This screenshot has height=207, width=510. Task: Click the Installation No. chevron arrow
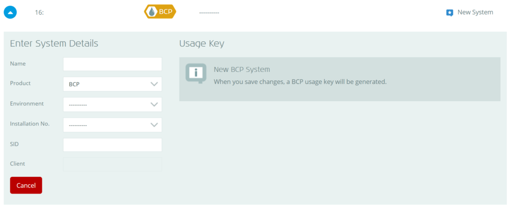pos(154,125)
